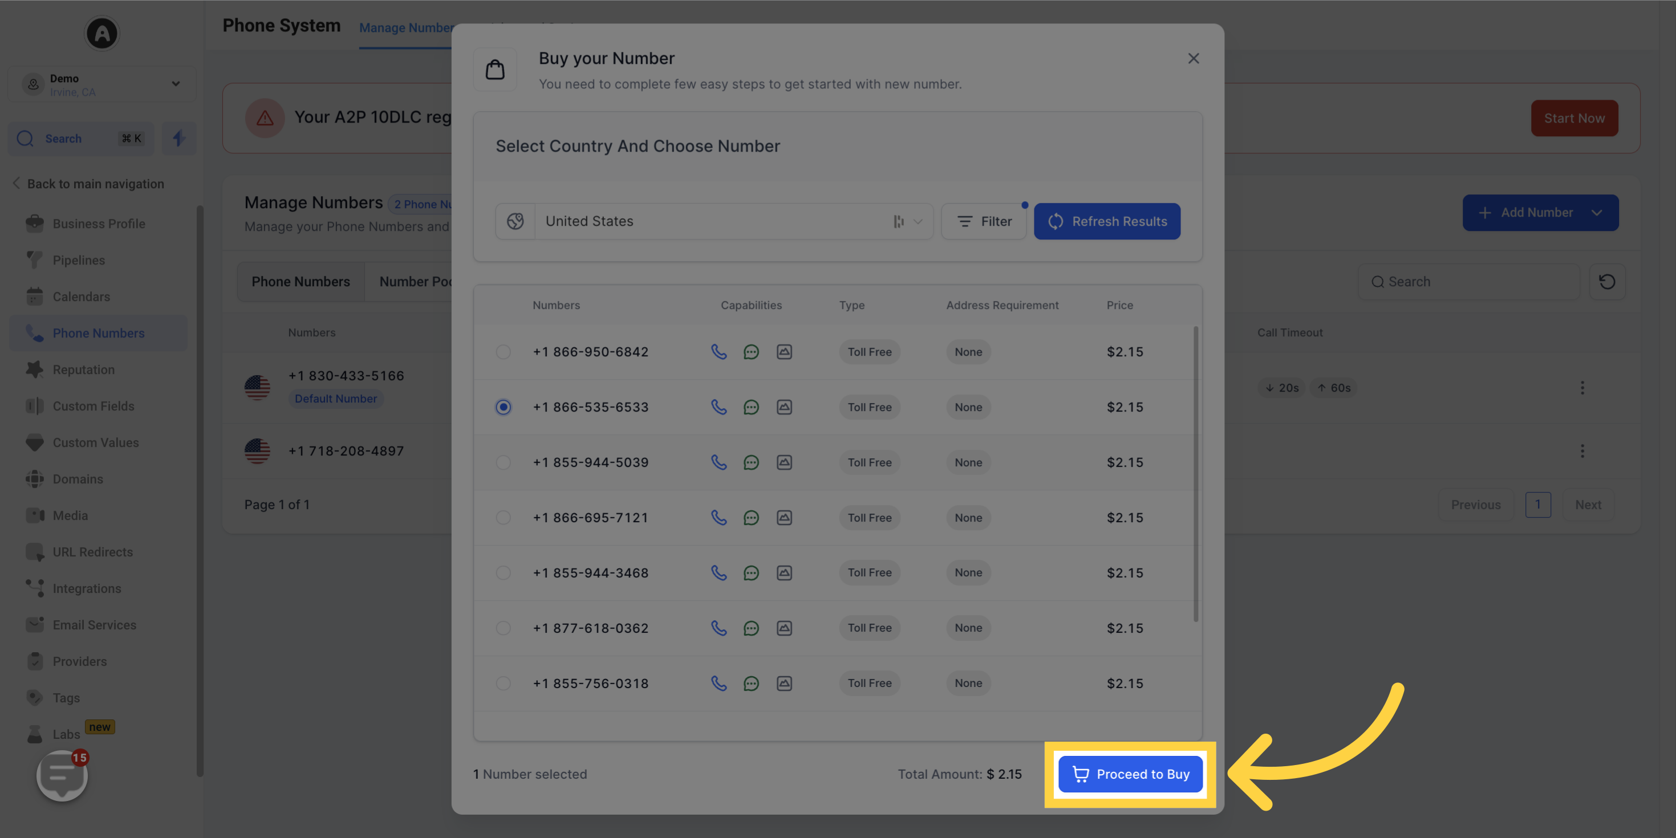Screen dimensions: 1676x838
Task: Click None address badge for +1 855-944-5039
Action: 968,462
